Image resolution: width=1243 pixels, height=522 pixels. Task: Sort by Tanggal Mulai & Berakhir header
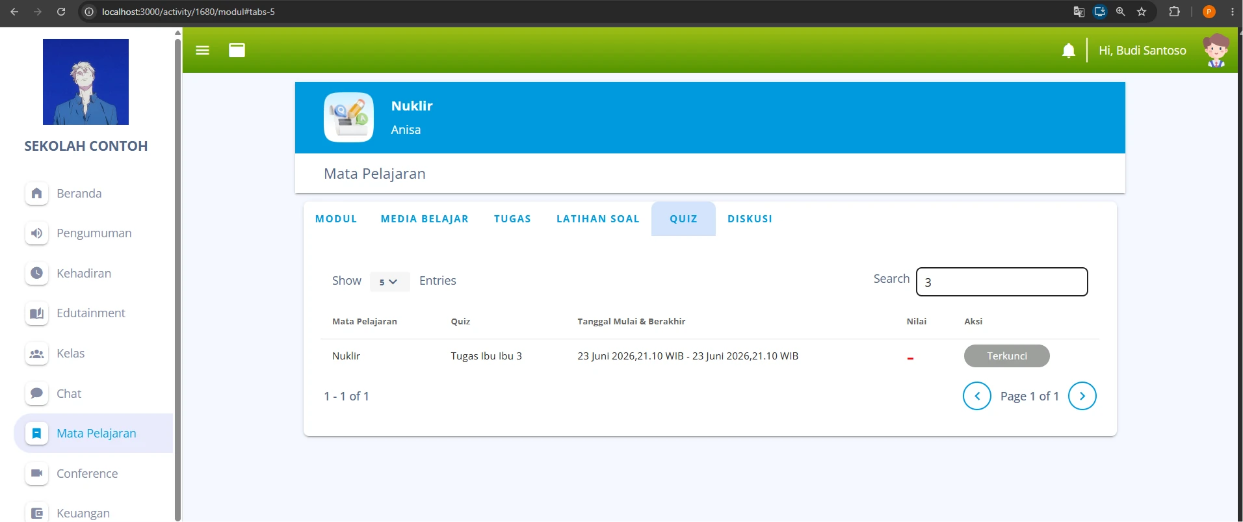pyautogui.click(x=631, y=321)
